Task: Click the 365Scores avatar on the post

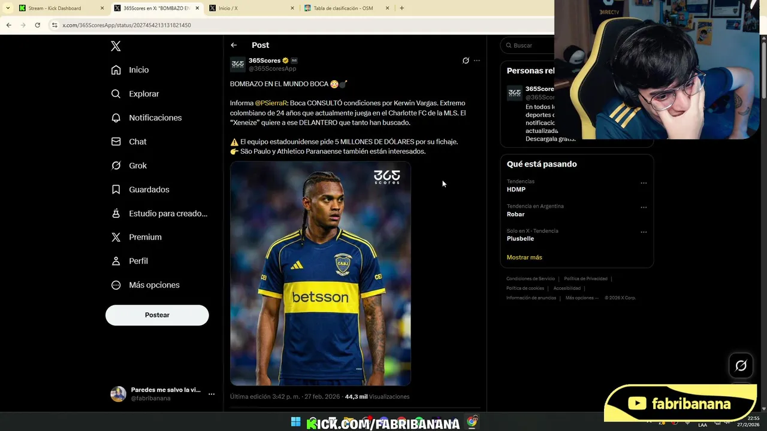Action: tap(238, 65)
